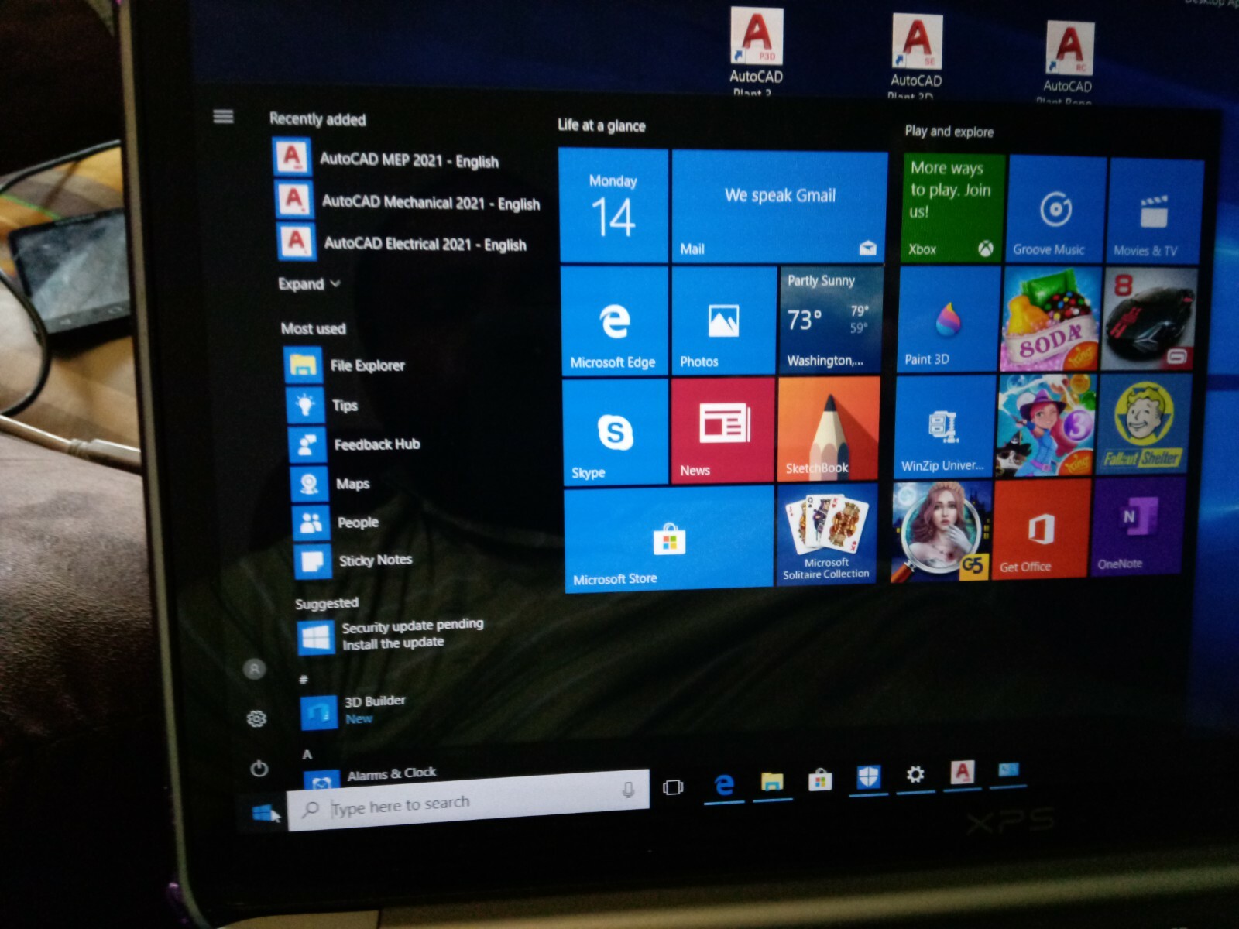Click the search microphone icon
This screenshot has width=1239, height=929.
tap(628, 789)
